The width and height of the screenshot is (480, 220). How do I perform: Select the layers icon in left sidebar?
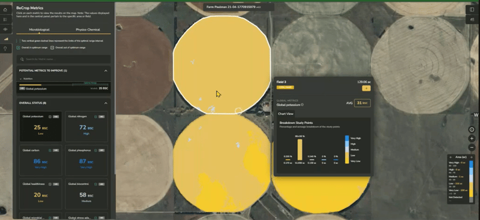point(5,29)
